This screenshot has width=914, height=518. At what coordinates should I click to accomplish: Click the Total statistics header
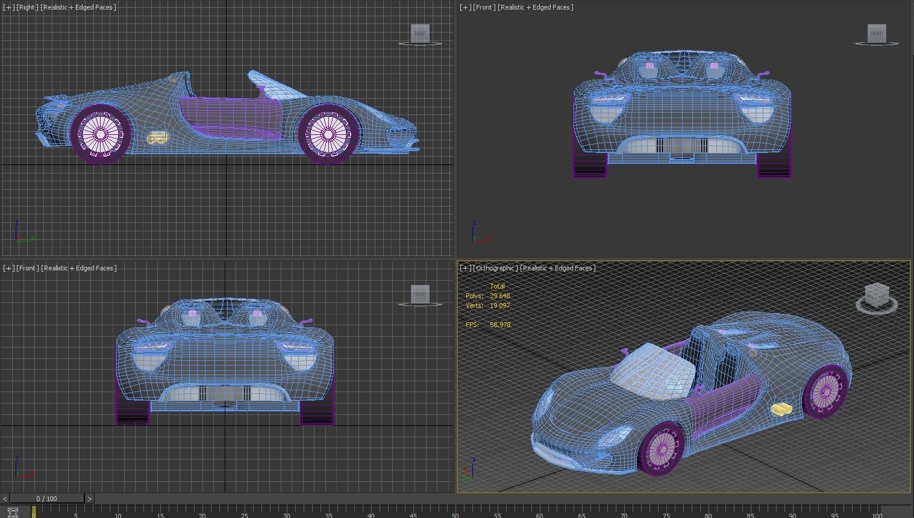(497, 286)
